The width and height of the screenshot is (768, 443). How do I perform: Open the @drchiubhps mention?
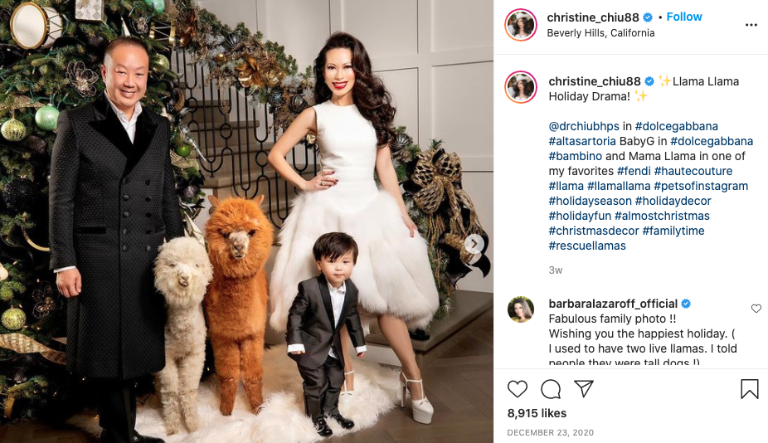(584, 126)
